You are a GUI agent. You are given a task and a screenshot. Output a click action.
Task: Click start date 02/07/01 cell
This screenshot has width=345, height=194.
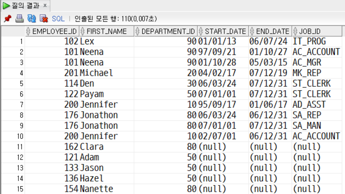click(223, 136)
